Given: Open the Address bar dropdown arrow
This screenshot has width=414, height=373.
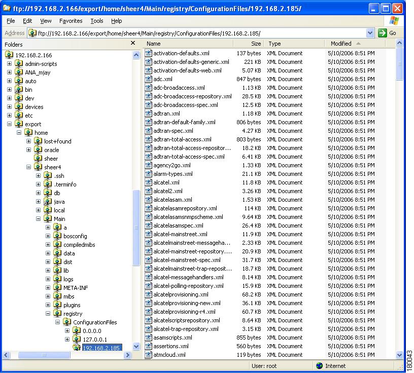Looking at the screenshot, I should [x=370, y=32].
